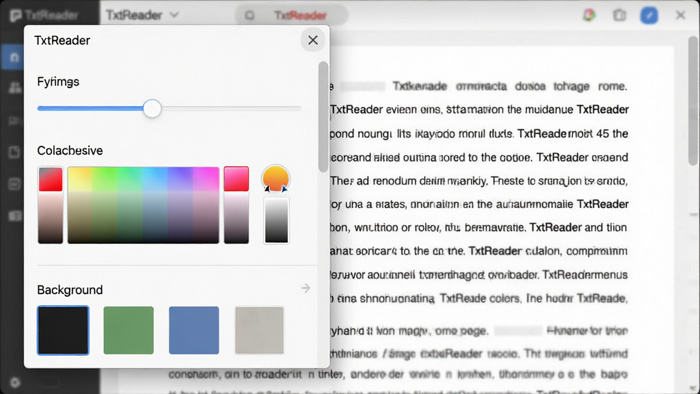Click the settings gear in sidebar bottom
Screen dimensions: 700x394
[x=15, y=382]
